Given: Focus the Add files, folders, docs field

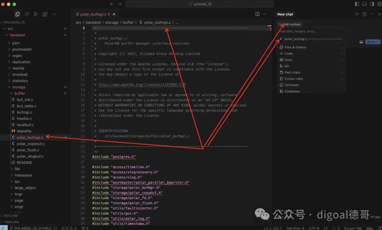Looking at the screenshot, I should 311,31.
